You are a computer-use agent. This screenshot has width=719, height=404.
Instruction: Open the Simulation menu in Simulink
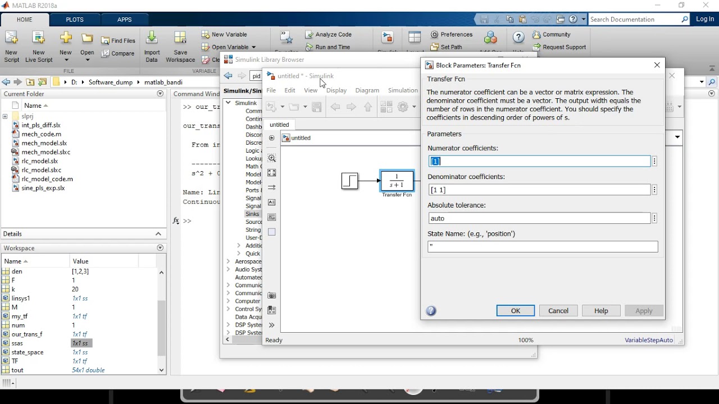pos(403,90)
